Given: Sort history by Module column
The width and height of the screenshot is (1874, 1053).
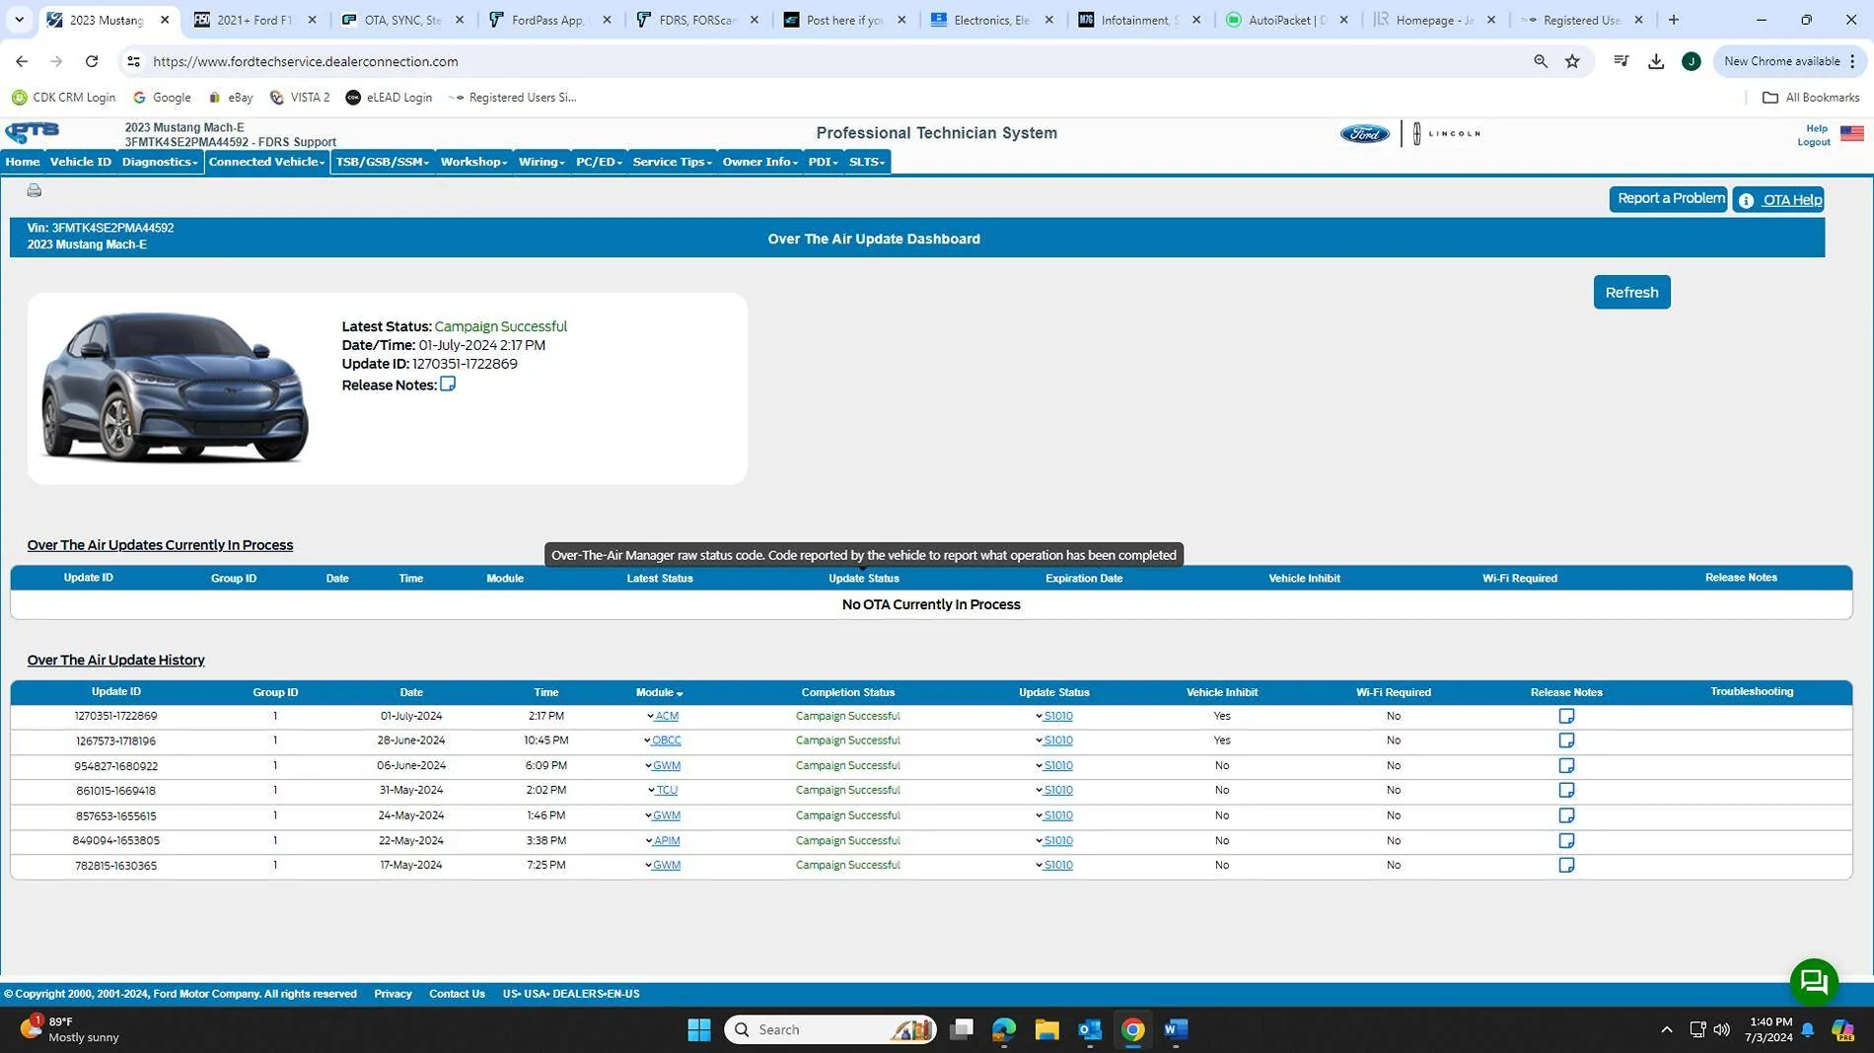Looking at the screenshot, I should (659, 692).
